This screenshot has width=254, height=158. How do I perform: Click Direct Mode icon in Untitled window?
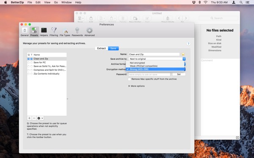click(x=168, y=18)
